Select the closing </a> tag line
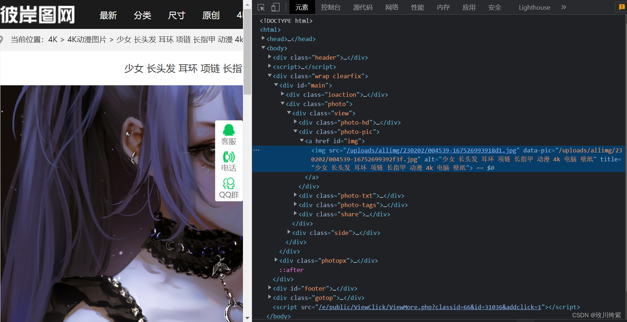The image size is (627, 322). (312, 177)
